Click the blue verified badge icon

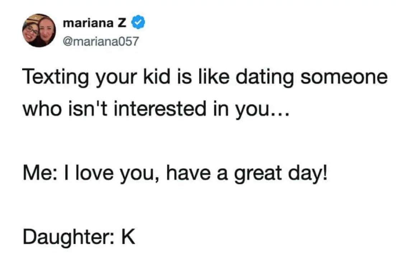139,24
